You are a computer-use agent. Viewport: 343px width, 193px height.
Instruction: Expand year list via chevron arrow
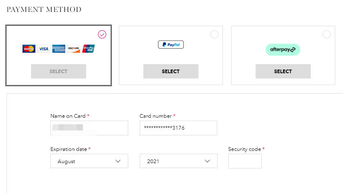[x=207, y=161]
